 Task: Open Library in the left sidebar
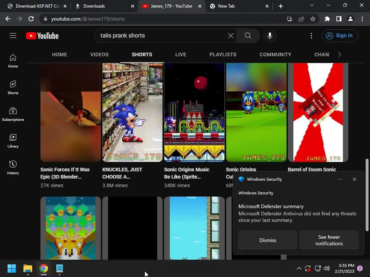point(13,141)
